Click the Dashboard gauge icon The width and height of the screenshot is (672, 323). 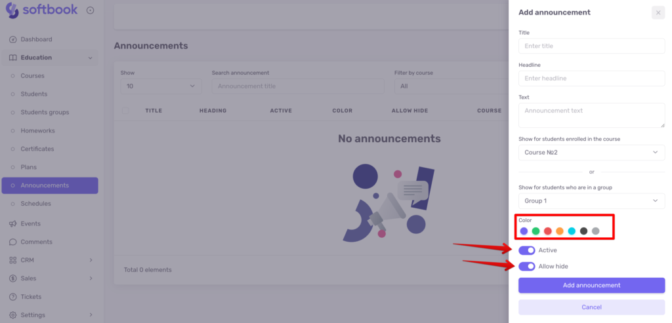pyautogui.click(x=13, y=39)
